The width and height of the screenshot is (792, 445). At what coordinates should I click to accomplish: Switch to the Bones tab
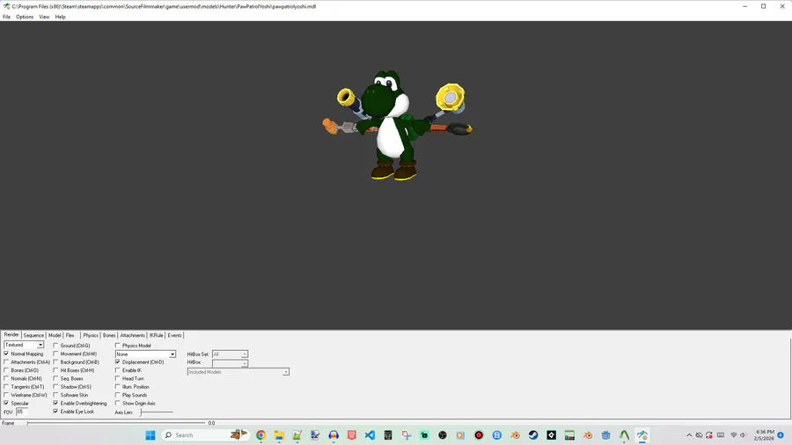[109, 336]
